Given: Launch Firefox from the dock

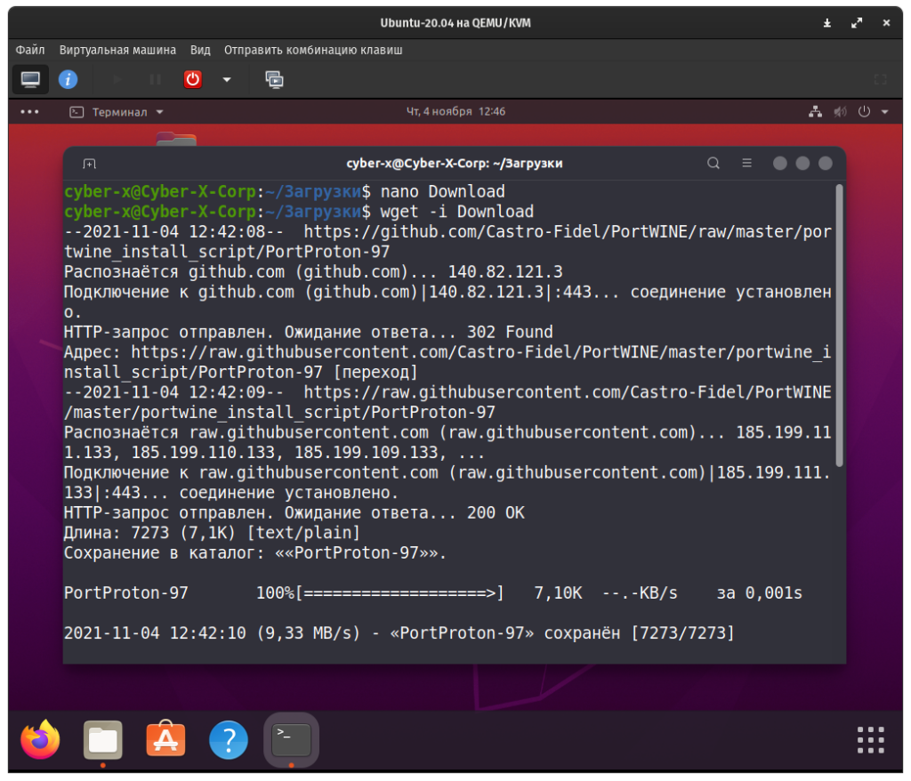Looking at the screenshot, I should coord(41,739).
